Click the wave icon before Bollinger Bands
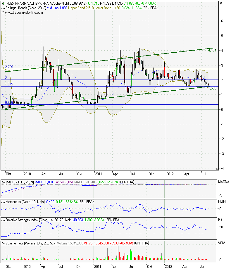 [3, 8]
